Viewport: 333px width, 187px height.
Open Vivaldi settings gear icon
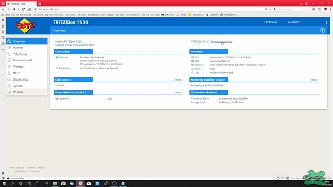(x=3, y=173)
